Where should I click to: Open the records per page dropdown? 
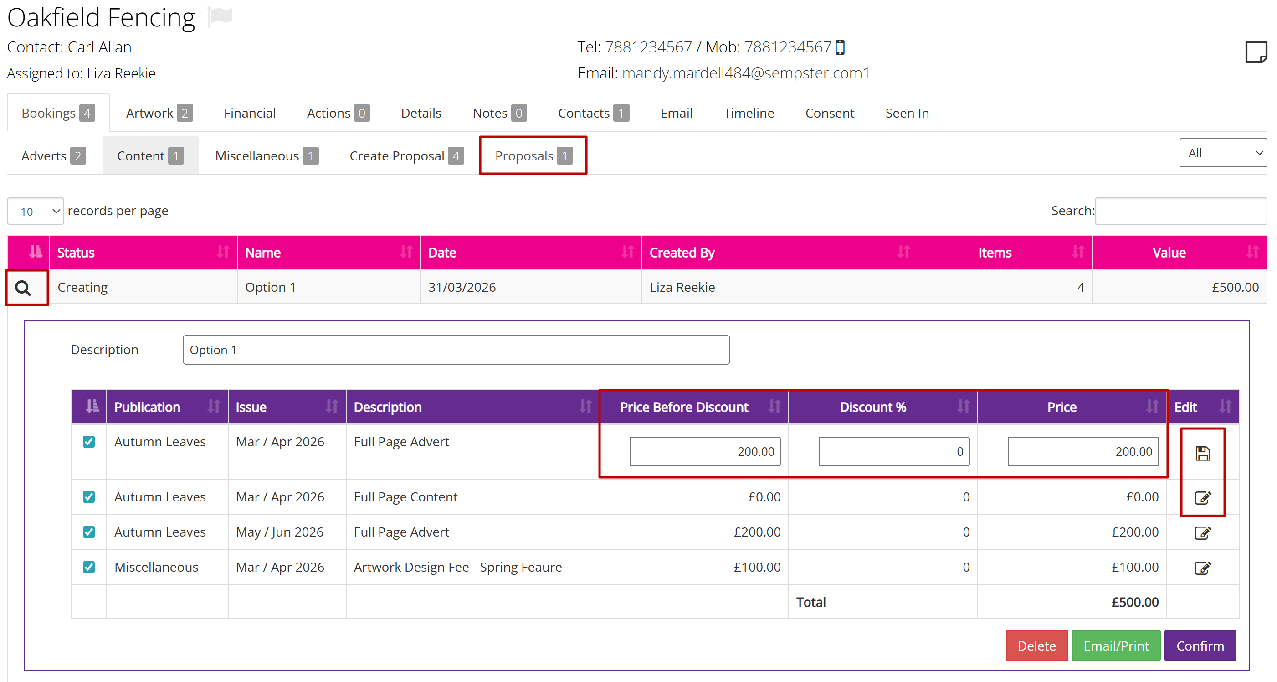point(35,211)
